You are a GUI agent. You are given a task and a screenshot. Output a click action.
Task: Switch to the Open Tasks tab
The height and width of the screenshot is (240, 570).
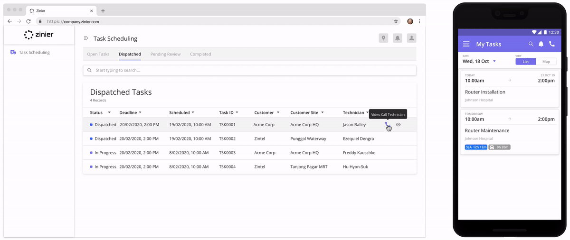98,54
